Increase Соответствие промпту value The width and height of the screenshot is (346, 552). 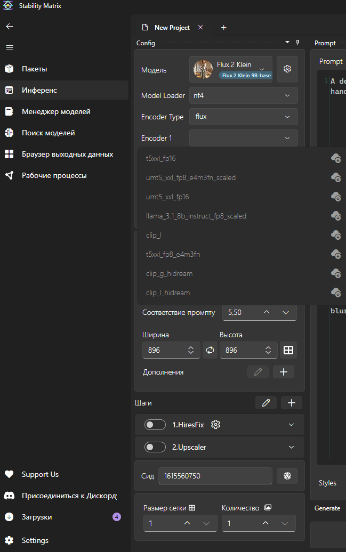(267, 312)
